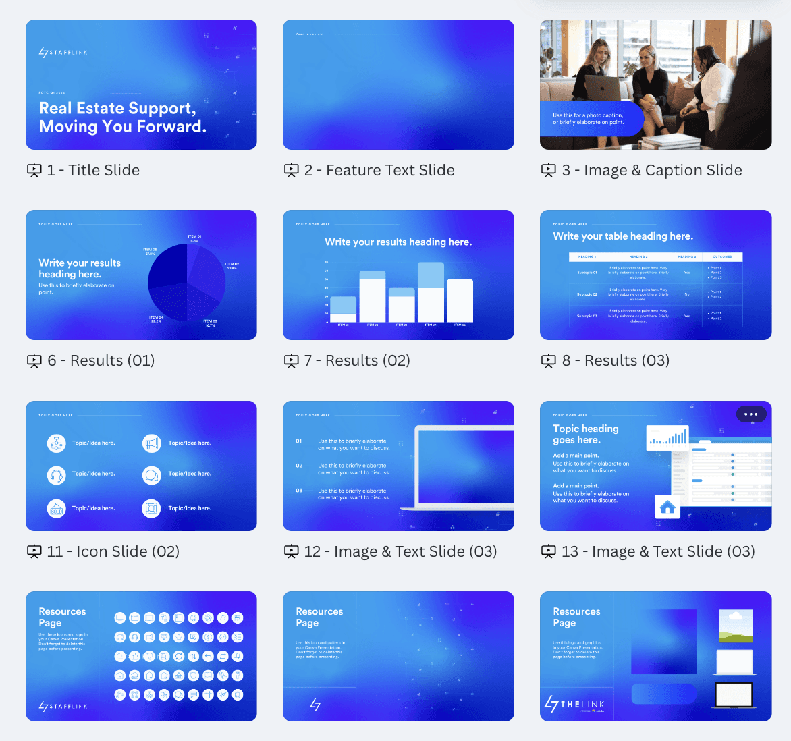Viewport: 791px width, 741px height.
Task: Click presentation icon beside '3 - Image & Caption Slide'
Action: click(549, 171)
